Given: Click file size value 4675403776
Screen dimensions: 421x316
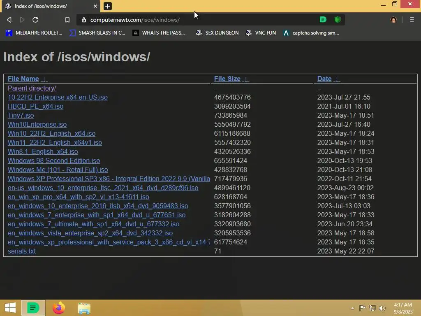Looking at the screenshot, I should pyautogui.click(x=232, y=97).
